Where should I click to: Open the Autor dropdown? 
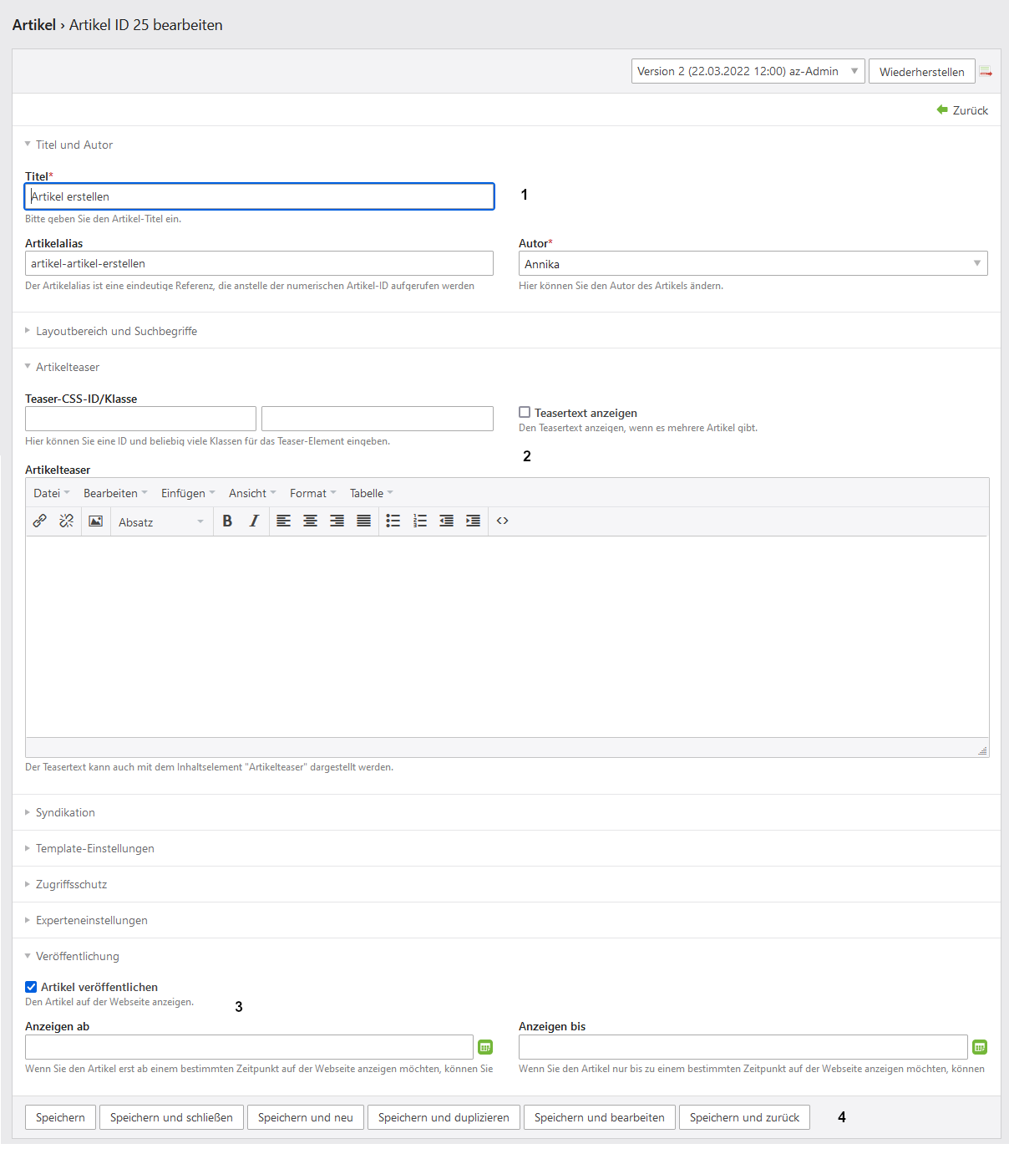[x=753, y=264]
